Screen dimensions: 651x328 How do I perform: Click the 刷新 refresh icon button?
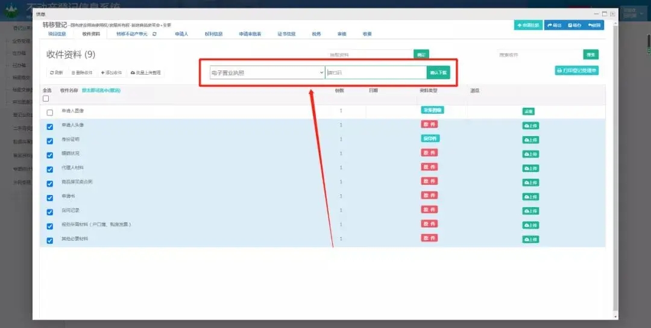(x=56, y=73)
